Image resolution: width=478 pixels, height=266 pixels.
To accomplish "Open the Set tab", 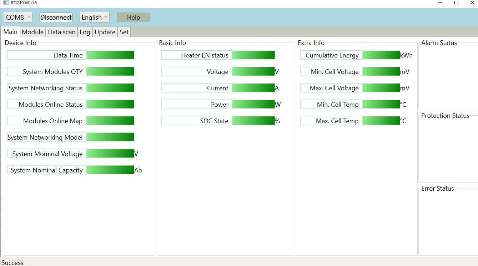I will coord(124,32).
